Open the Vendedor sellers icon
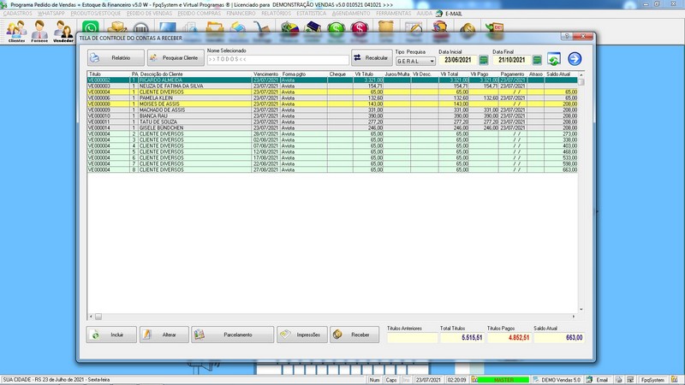Screen dimensions: 685x385 coord(63,31)
